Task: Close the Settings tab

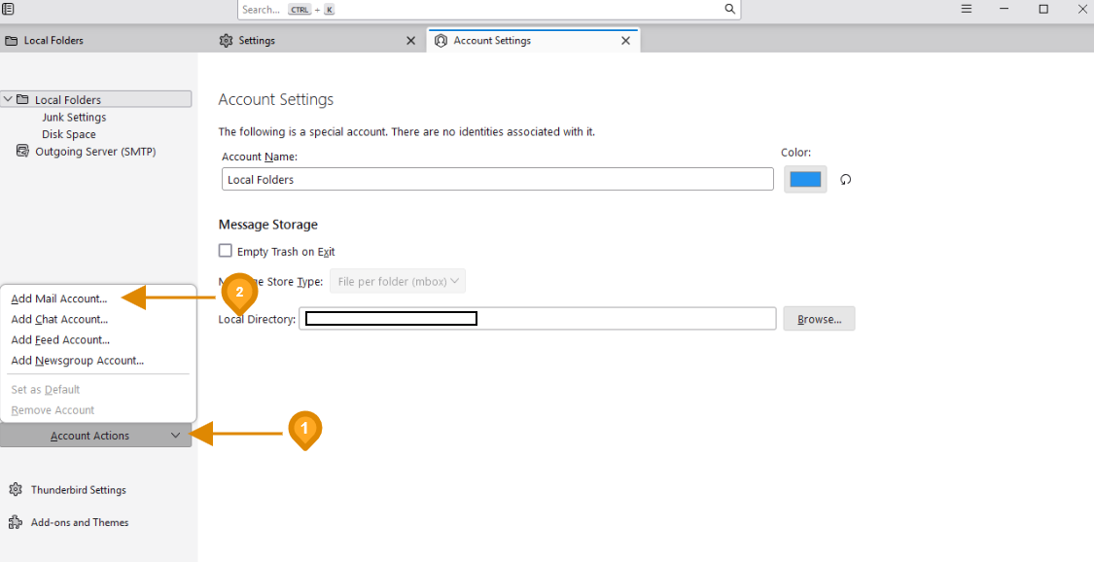Action: [411, 41]
